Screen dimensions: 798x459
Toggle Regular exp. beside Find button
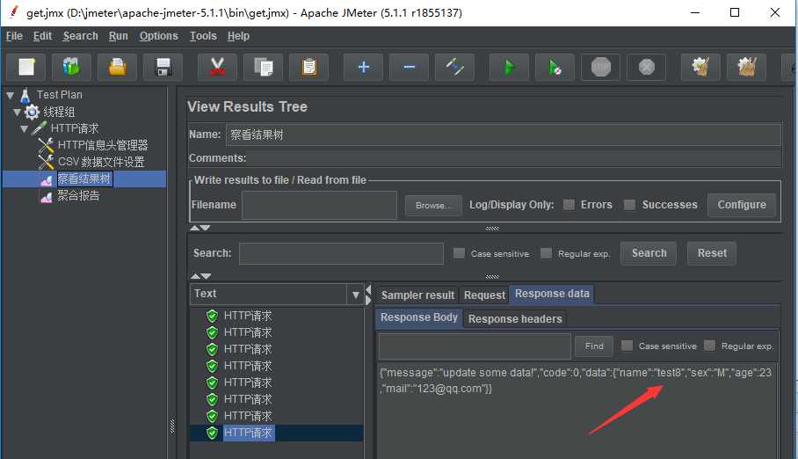(x=709, y=346)
